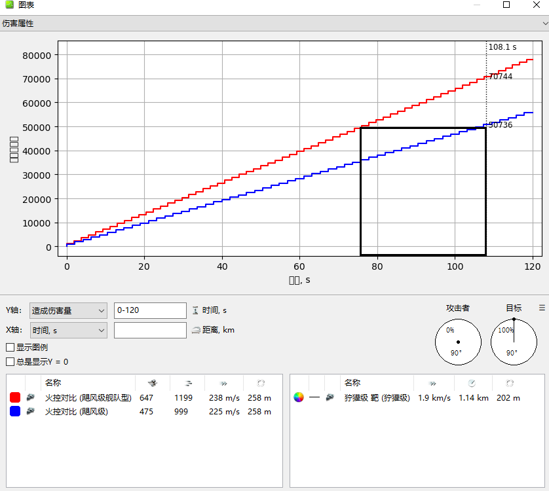Screen dimensions: 549x491
Task: Enable the 显示图例 checkbox
Action: pos(10,348)
